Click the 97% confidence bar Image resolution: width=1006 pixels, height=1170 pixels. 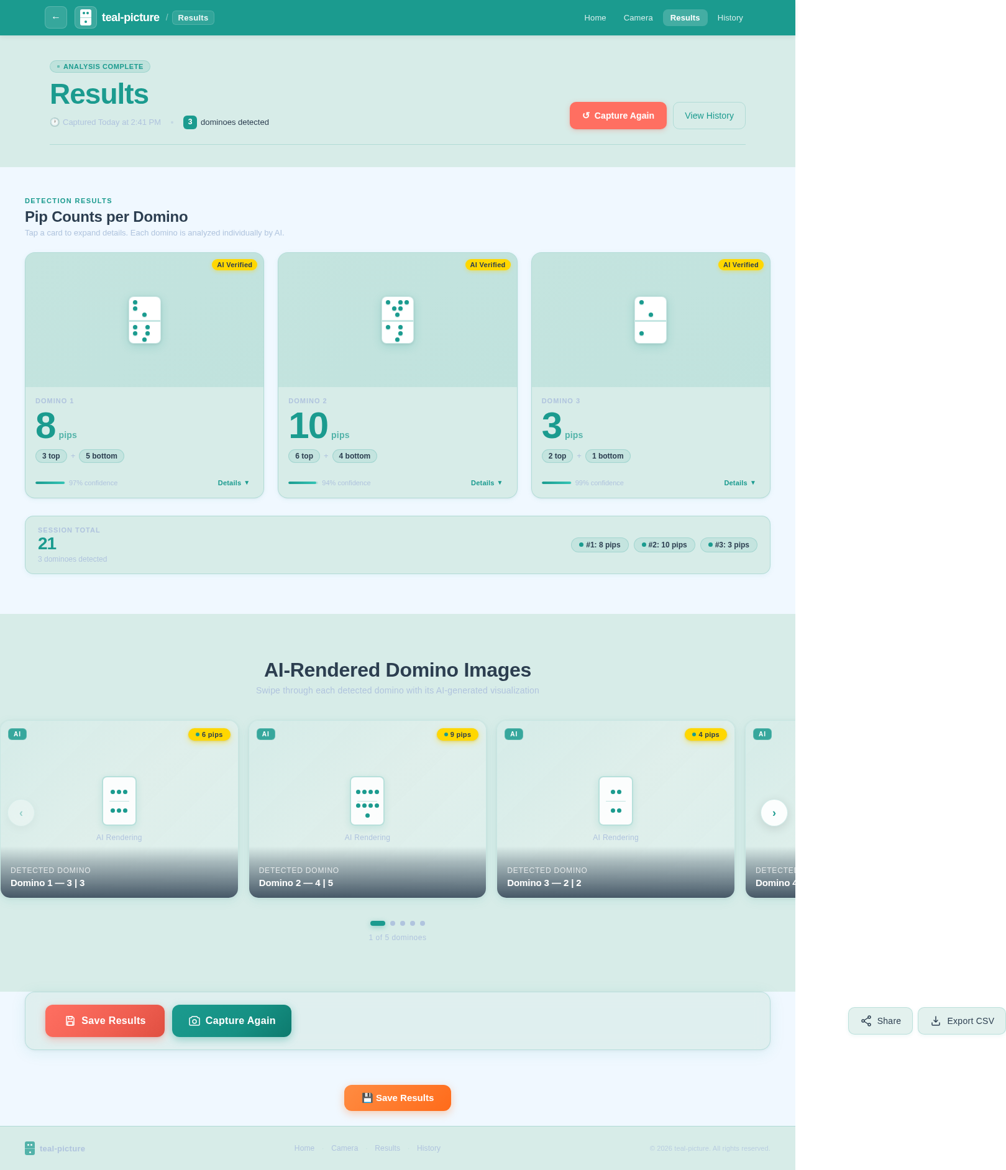tap(50, 483)
